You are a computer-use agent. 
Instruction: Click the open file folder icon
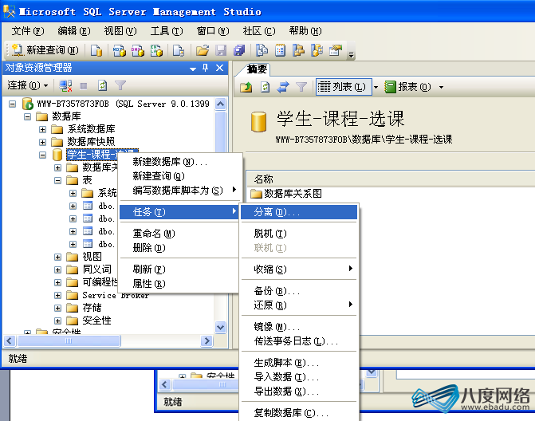pos(203,50)
